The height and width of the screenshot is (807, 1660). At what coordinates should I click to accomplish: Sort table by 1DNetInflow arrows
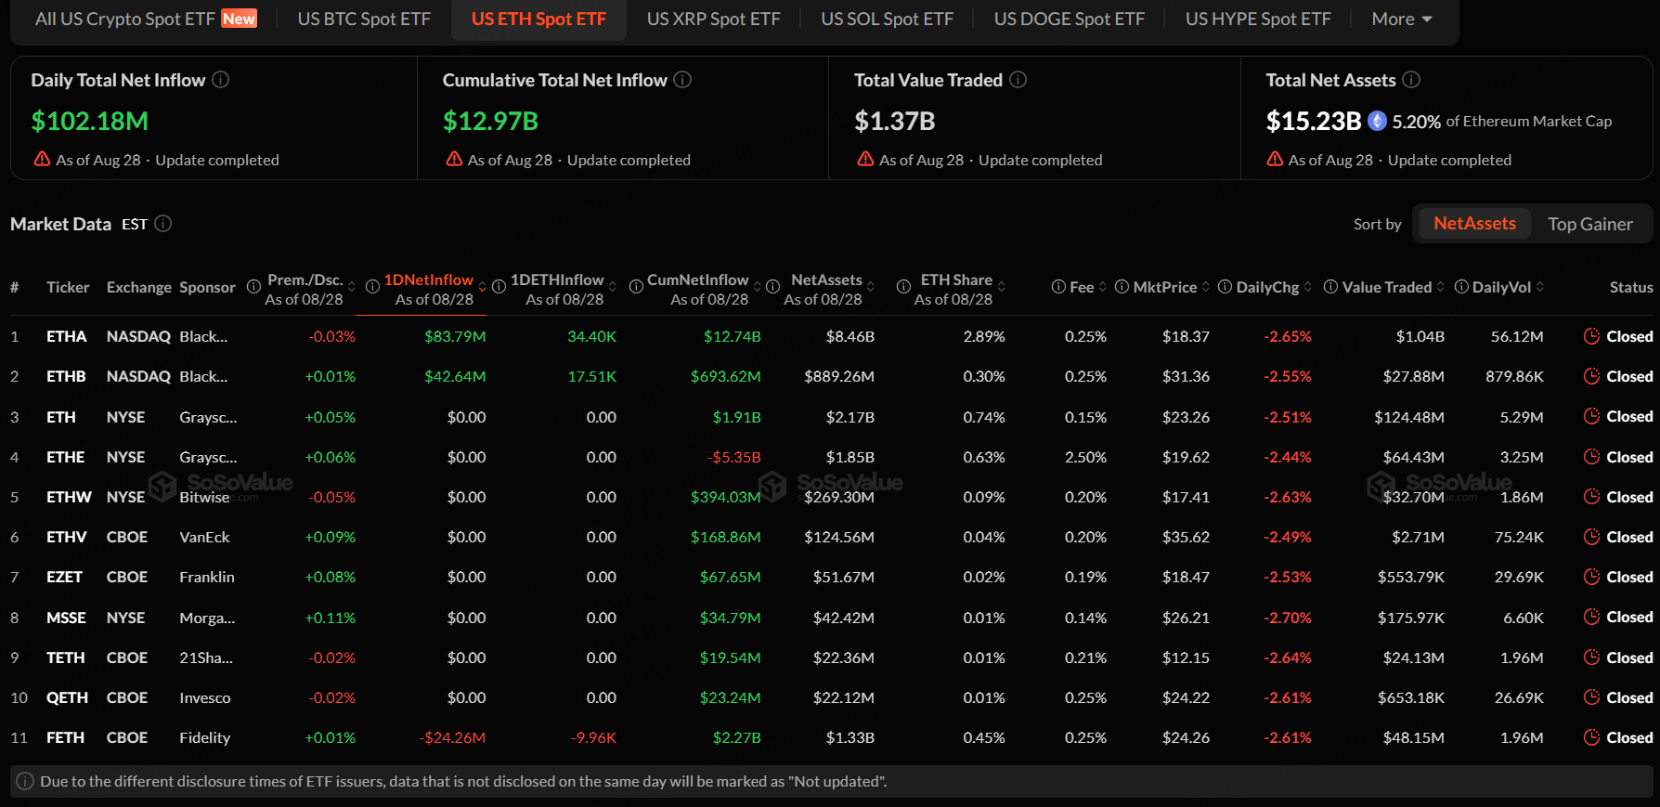click(482, 287)
